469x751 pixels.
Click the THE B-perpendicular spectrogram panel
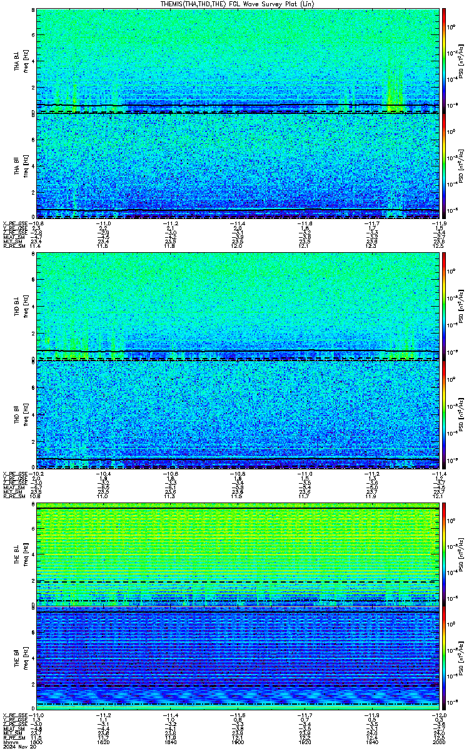click(x=238, y=554)
